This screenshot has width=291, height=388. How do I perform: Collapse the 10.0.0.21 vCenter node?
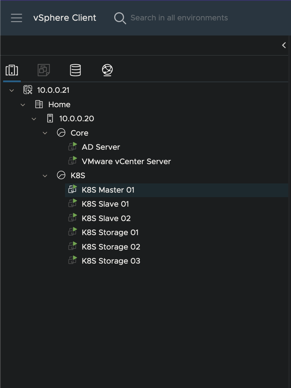12,90
